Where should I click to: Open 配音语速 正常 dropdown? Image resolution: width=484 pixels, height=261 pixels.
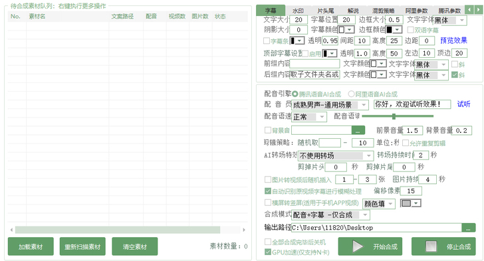point(309,117)
